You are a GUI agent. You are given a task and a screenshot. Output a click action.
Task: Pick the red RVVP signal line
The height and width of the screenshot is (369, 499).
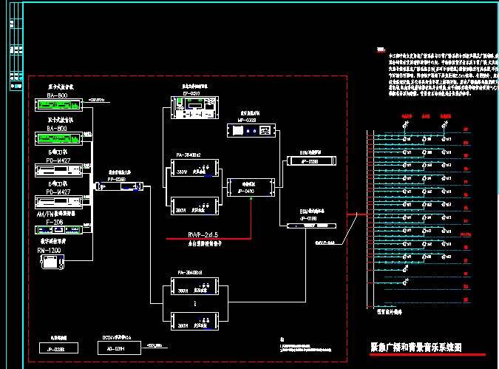208,238
